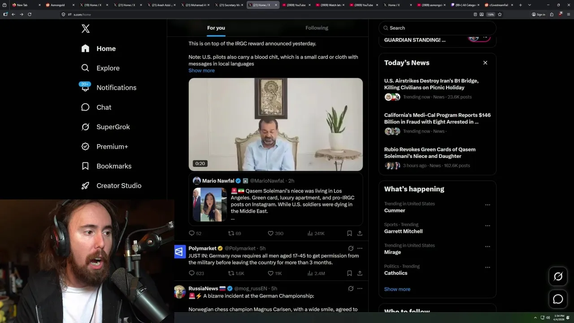The width and height of the screenshot is (574, 323).
Task: Reload the page in the browser toolbar
Action: coord(30,14)
